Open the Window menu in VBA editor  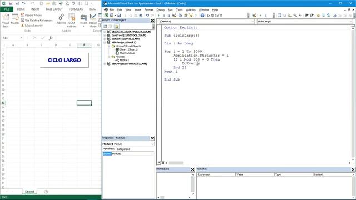click(204, 10)
